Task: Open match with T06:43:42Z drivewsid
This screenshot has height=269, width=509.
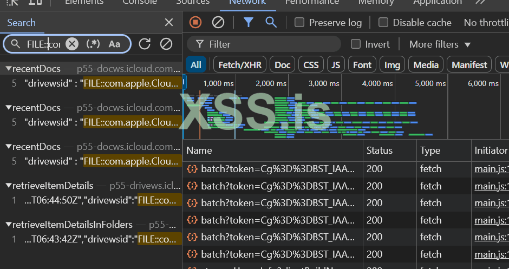Action: [91, 239]
